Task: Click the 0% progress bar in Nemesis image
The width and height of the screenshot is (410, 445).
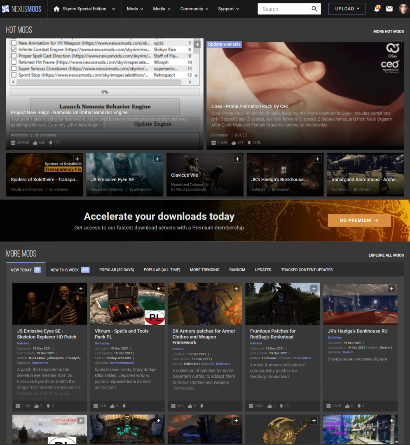Action: click(x=105, y=91)
